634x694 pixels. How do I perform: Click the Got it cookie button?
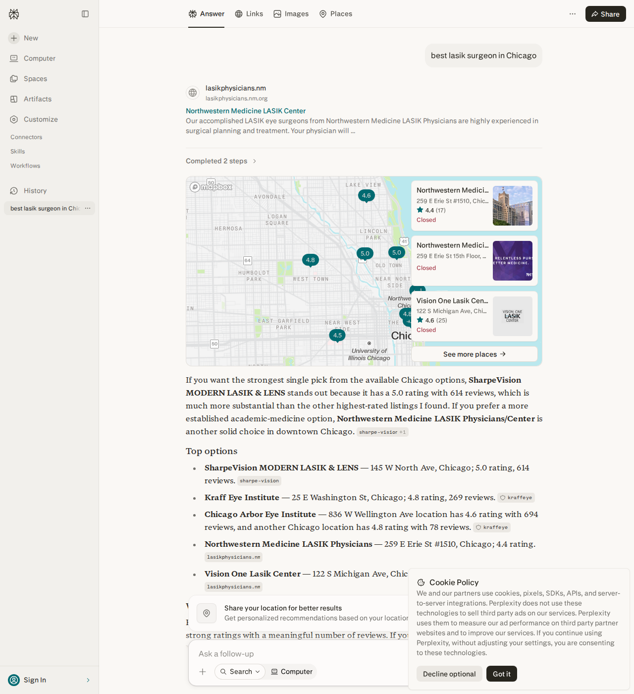tap(501, 674)
